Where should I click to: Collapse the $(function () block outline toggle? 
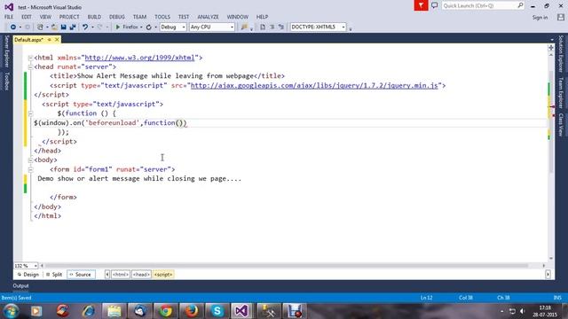30,113
